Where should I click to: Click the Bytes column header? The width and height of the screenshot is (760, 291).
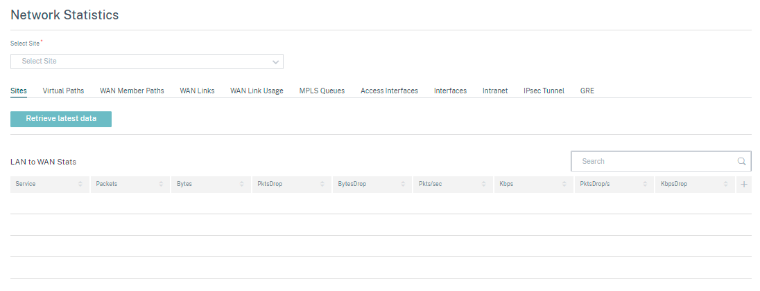click(211, 184)
